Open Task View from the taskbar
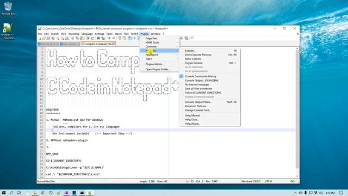The height and width of the screenshot is (196, 348). [x=19, y=193]
